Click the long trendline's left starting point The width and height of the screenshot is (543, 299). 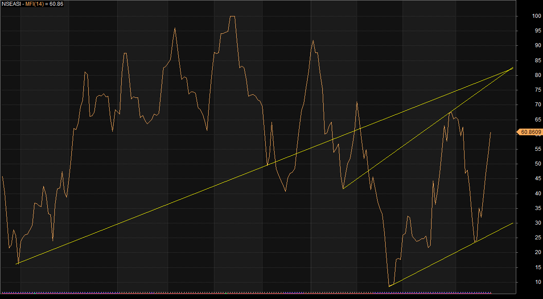pos(16,264)
